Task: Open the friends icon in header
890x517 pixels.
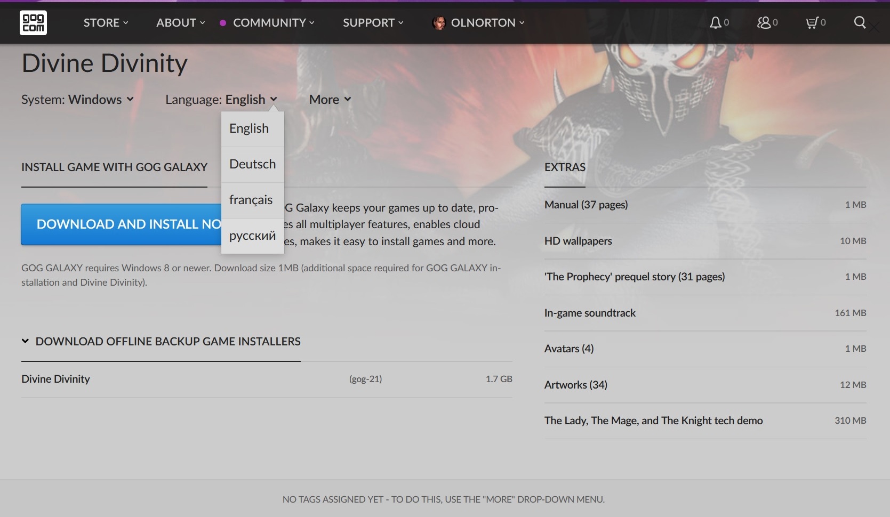Action: [764, 22]
